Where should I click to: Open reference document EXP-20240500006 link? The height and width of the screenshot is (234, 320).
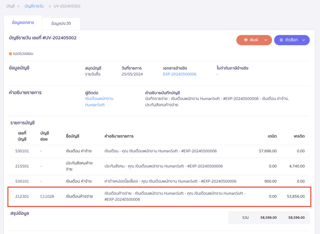coord(180,74)
